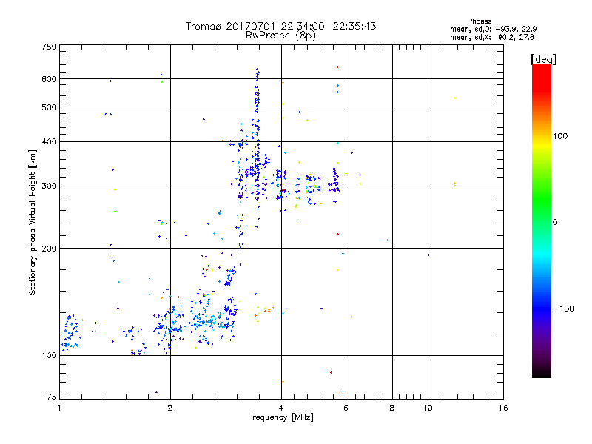Click y-axis tick label '750'
Screen dimensions: 592x444
tap(49, 47)
